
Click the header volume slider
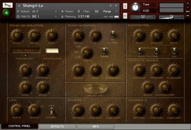coord(172,17)
